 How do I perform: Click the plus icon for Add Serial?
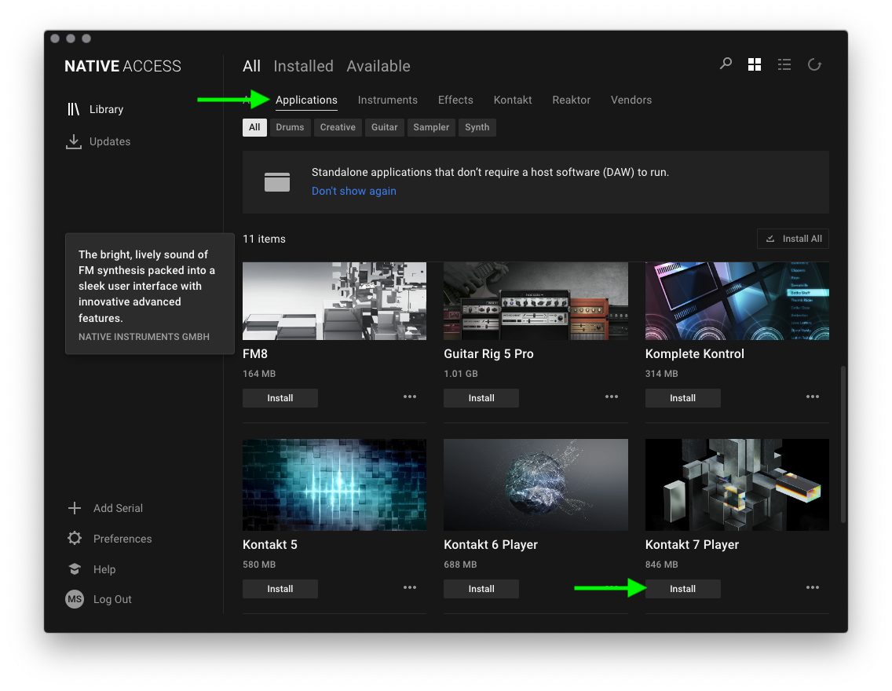point(75,508)
